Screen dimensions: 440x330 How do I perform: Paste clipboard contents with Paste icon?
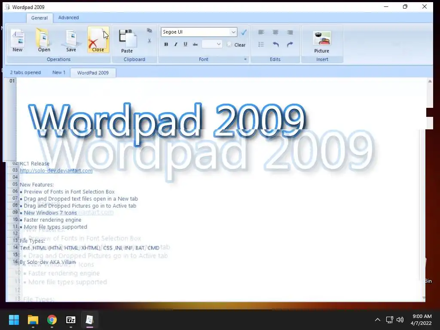click(x=127, y=41)
